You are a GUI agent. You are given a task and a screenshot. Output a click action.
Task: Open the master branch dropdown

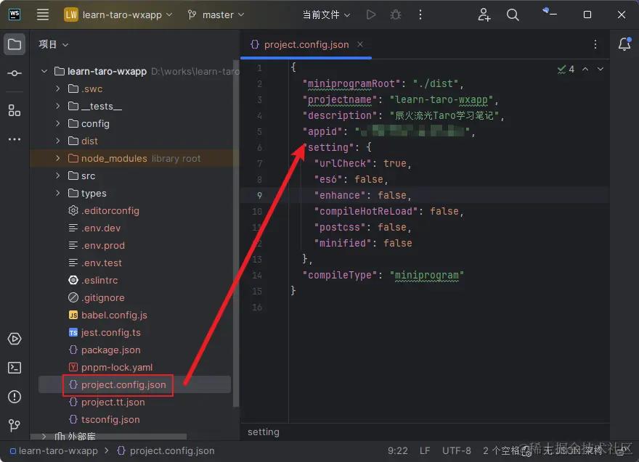216,15
